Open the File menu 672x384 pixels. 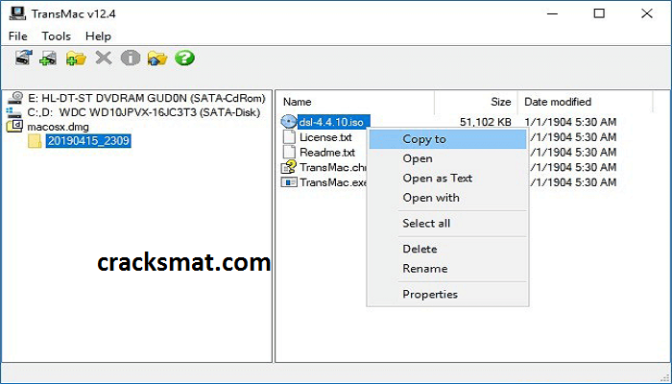tap(17, 36)
